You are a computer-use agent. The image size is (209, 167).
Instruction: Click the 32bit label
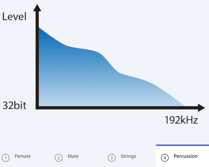click(x=14, y=105)
